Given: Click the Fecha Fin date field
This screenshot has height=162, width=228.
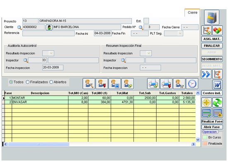Looking at the screenshot, I should [140, 34].
